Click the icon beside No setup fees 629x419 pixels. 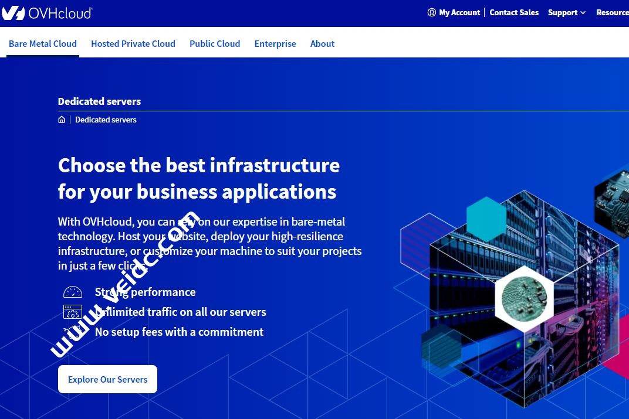pyautogui.click(x=73, y=332)
